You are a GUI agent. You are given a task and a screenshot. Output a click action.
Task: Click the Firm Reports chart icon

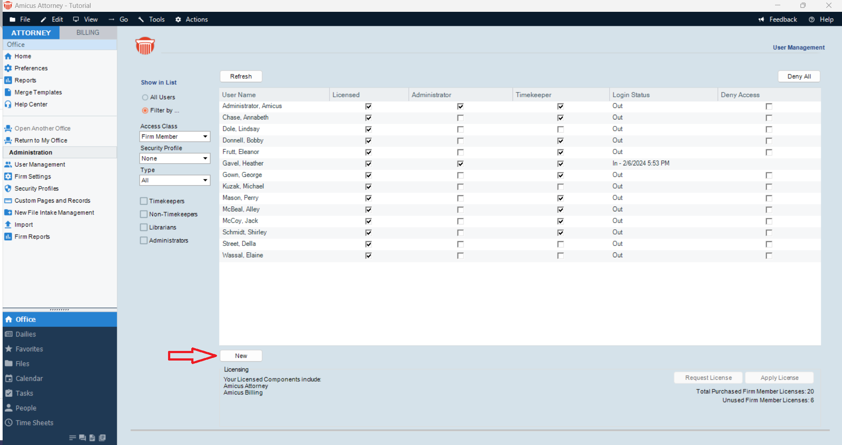pyautogui.click(x=8, y=237)
